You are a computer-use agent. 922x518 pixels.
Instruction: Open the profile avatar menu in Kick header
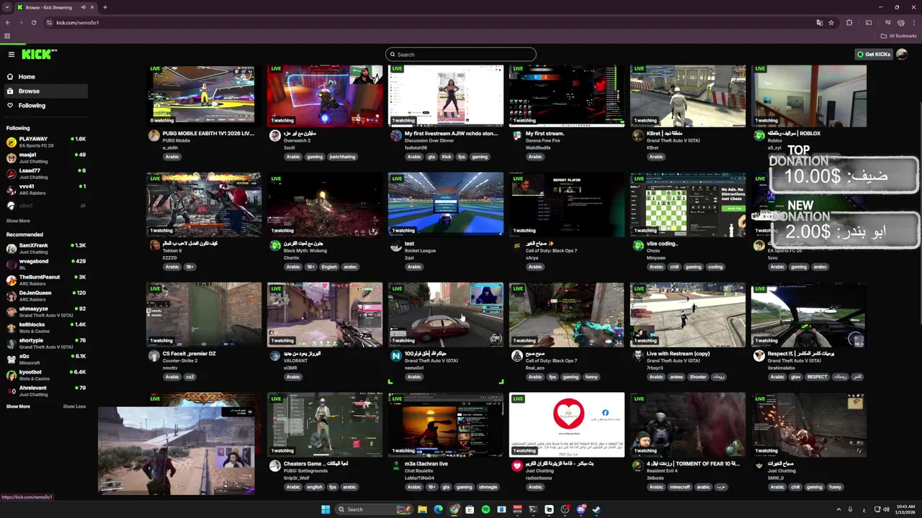click(x=902, y=54)
